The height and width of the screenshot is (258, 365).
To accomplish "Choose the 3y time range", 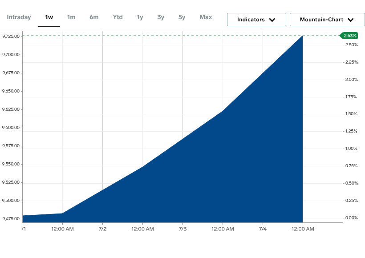I will point(161,17).
